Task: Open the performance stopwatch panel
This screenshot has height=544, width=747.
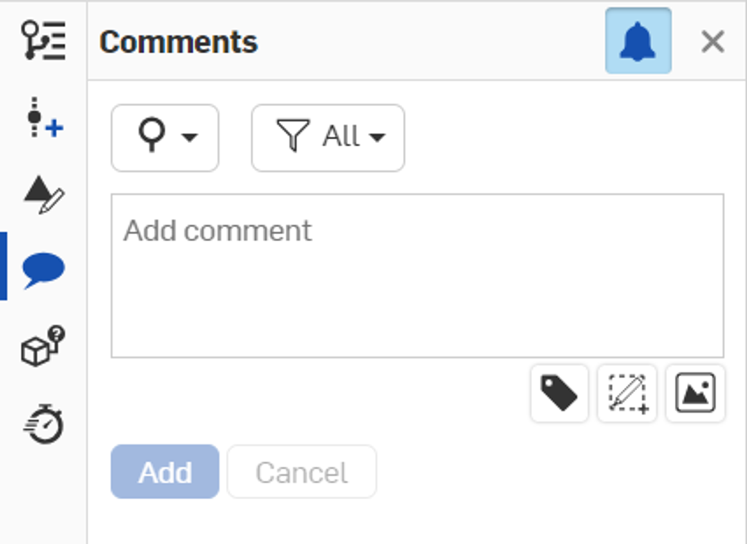Action: [x=41, y=427]
